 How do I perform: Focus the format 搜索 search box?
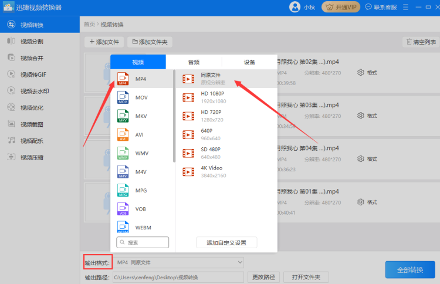[x=143, y=242]
